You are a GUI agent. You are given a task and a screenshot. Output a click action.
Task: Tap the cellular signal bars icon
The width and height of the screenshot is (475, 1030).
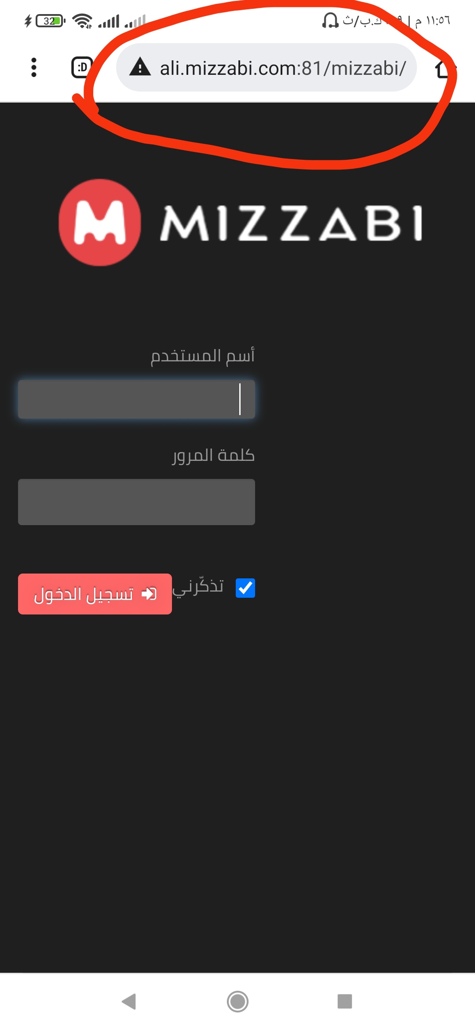tap(109, 21)
